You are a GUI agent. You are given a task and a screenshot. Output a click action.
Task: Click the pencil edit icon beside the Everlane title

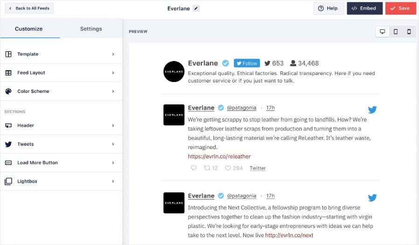tap(196, 8)
